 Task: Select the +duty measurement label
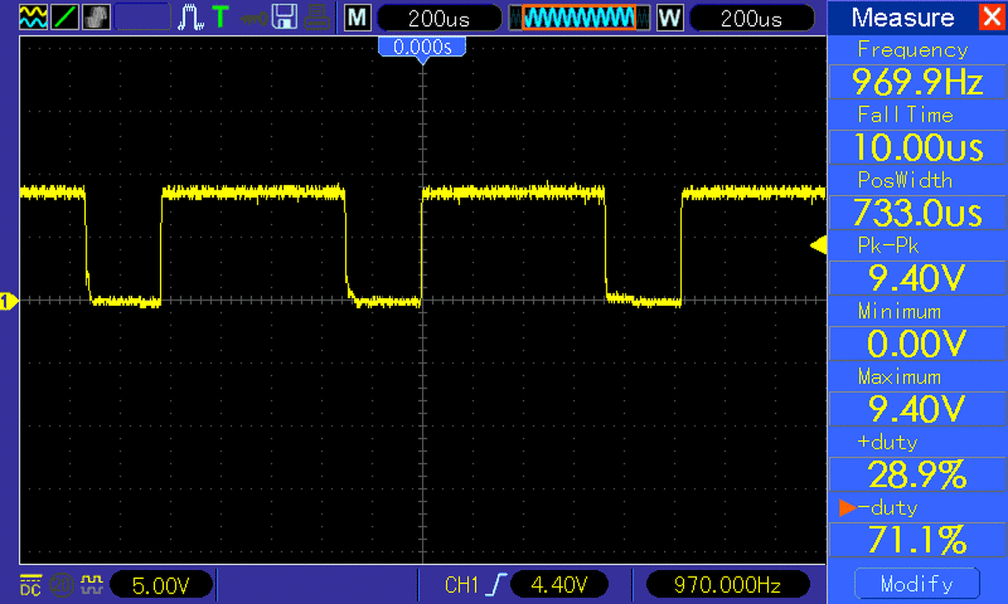(888, 442)
